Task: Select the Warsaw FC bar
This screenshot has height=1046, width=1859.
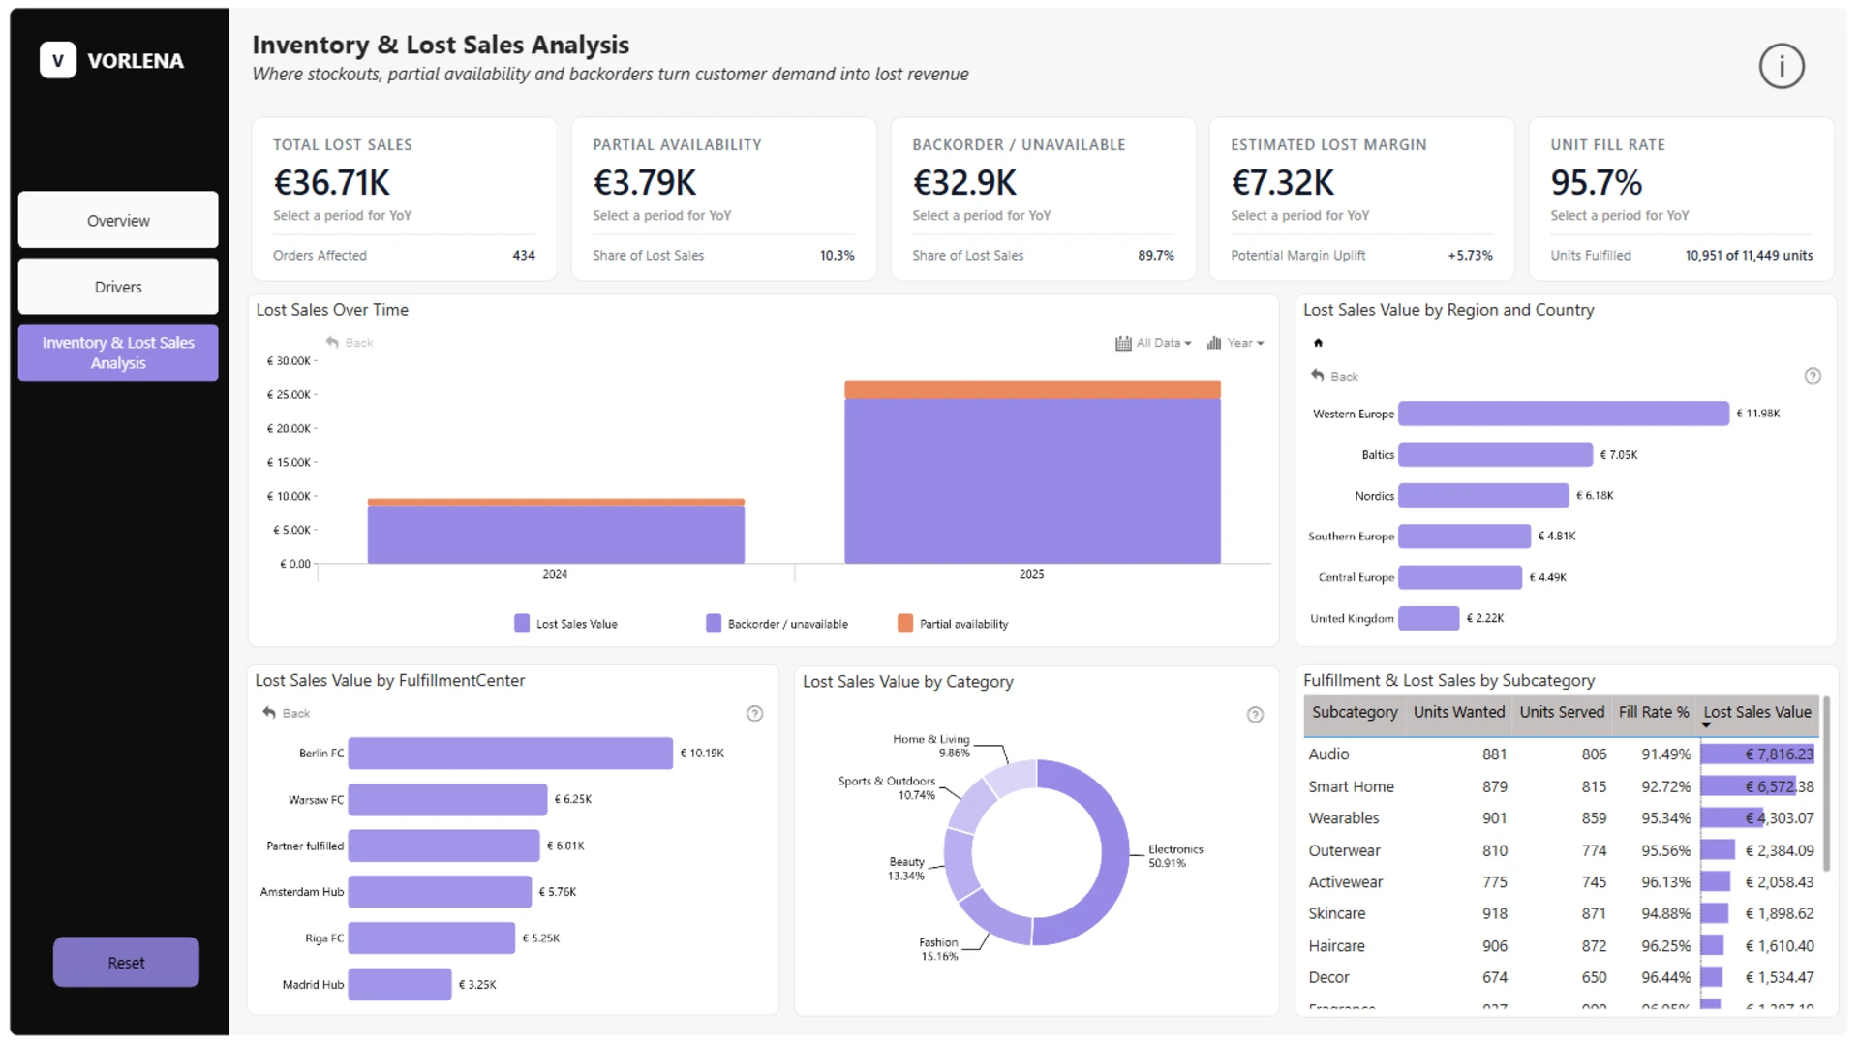Action: click(x=447, y=799)
